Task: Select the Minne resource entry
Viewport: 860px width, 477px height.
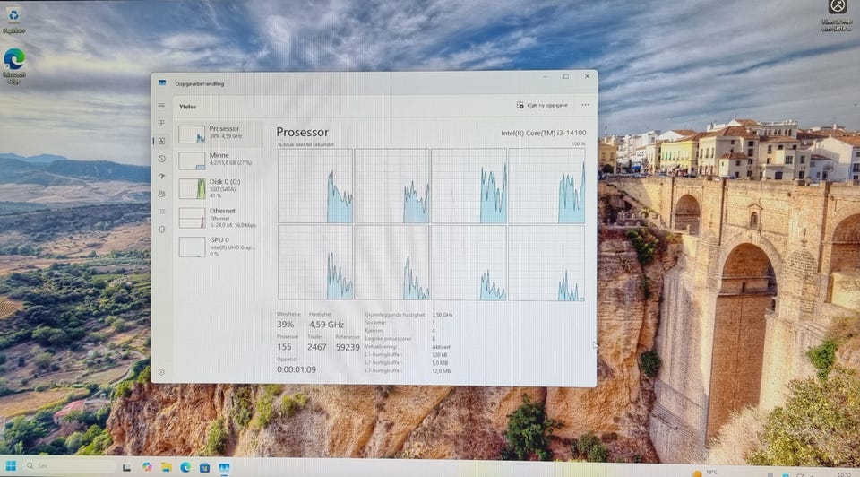Action: [219, 160]
